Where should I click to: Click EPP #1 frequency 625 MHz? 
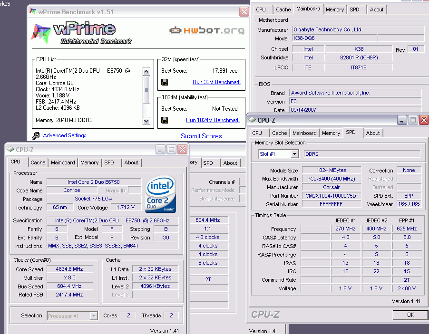pos(407,229)
